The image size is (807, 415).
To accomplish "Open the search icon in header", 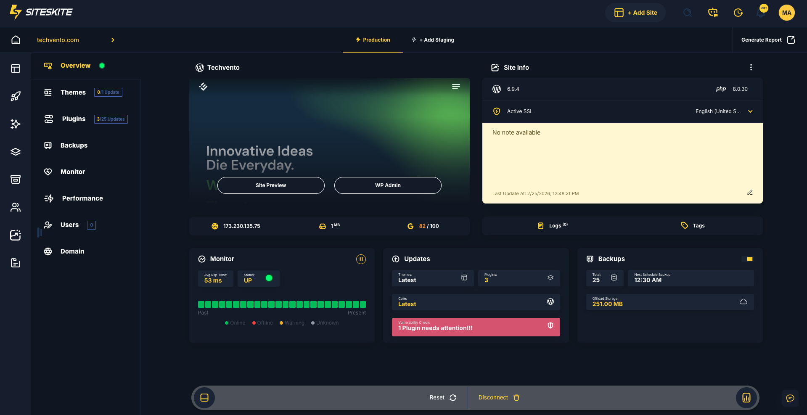I will click(687, 13).
